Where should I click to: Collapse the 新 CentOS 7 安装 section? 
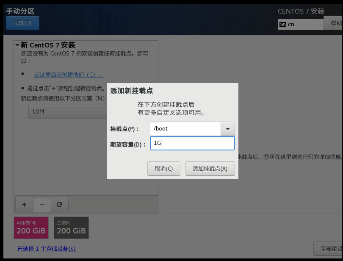(x=17, y=45)
